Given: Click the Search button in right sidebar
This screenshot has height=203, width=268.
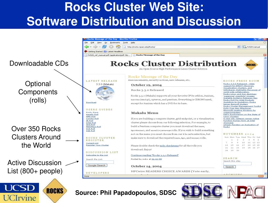Looking at the screenshot, I should pos(230,167).
